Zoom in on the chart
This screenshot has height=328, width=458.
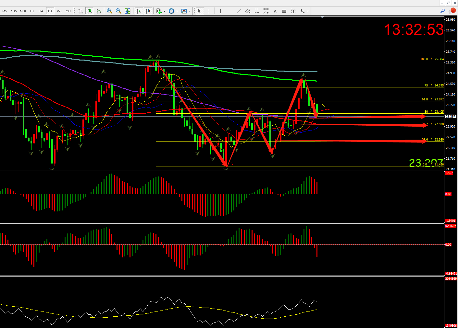click(109, 11)
